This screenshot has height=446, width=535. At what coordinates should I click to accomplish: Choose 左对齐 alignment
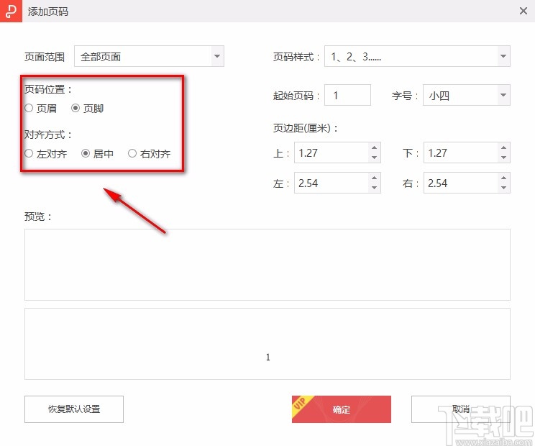[29, 153]
